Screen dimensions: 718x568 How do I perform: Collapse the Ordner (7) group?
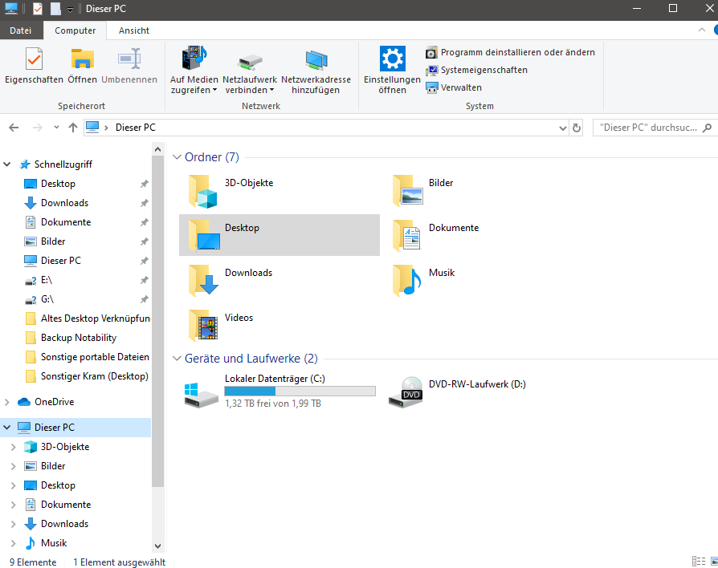tap(177, 157)
